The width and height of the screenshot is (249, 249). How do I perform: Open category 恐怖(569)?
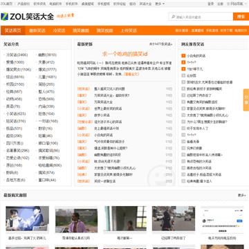(x=46, y=99)
